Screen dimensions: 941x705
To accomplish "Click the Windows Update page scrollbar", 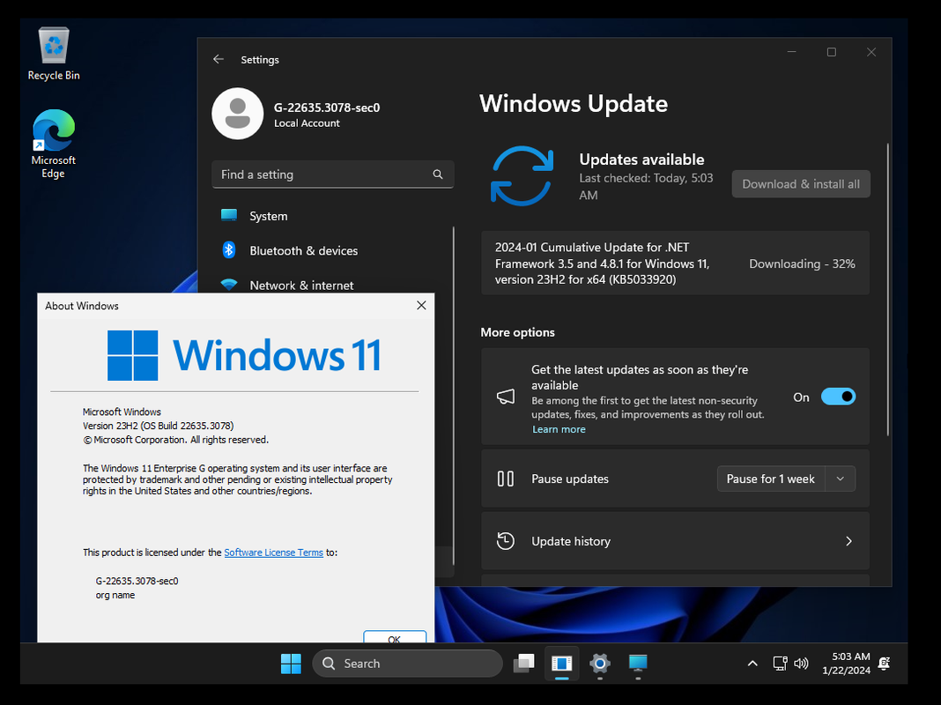I will click(887, 289).
